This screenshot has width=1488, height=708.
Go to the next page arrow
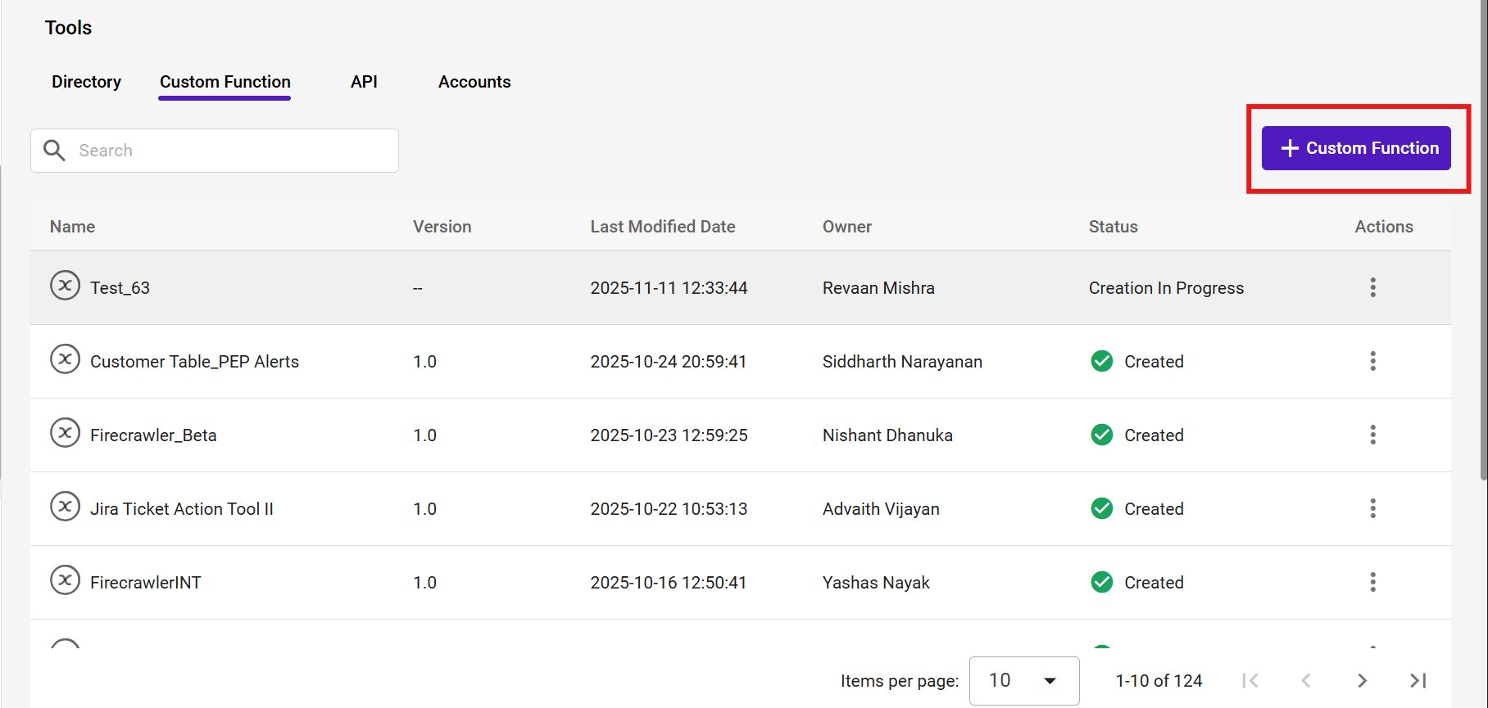click(x=1362, y=680)
